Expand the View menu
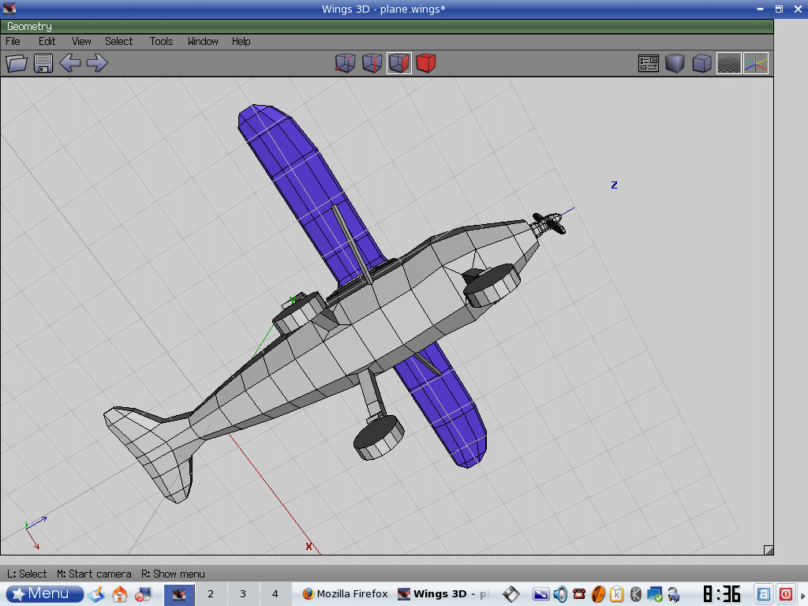The image size is (808, 606). point(81,41)
